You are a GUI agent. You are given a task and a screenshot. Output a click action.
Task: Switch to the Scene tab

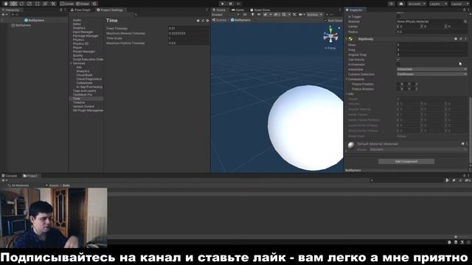219,10
